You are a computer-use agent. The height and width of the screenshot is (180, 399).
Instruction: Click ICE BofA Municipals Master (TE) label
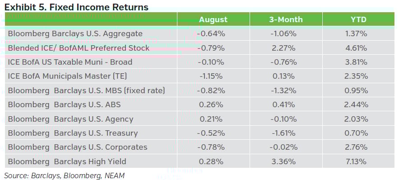click(67, 76)
